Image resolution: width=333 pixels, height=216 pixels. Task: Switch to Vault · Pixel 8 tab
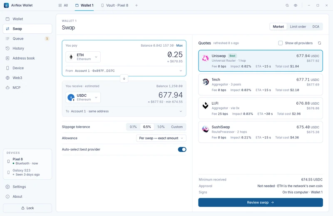(115, 5)
